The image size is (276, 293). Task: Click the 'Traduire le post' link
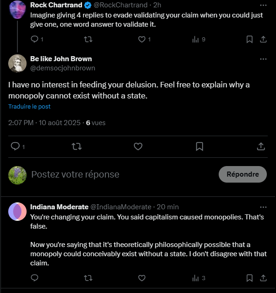(29, 106)
